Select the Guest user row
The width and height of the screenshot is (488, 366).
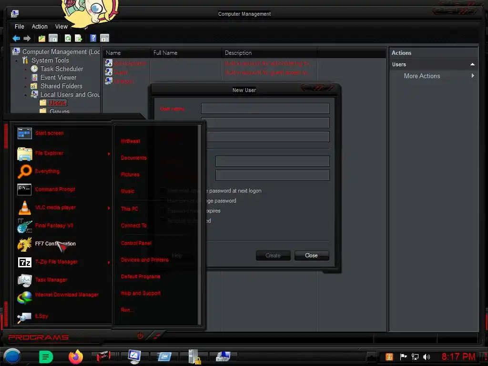click(x=121, y=72)
